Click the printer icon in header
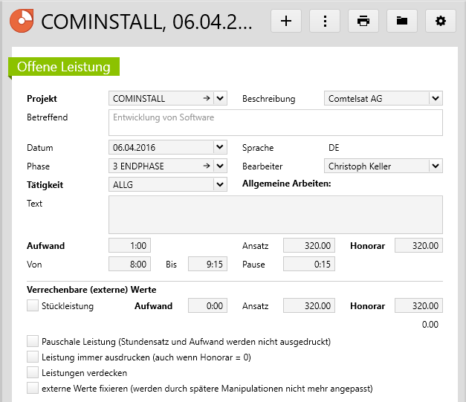The width and height of the screenshot is (466, 402). click(x=363, y=21)
